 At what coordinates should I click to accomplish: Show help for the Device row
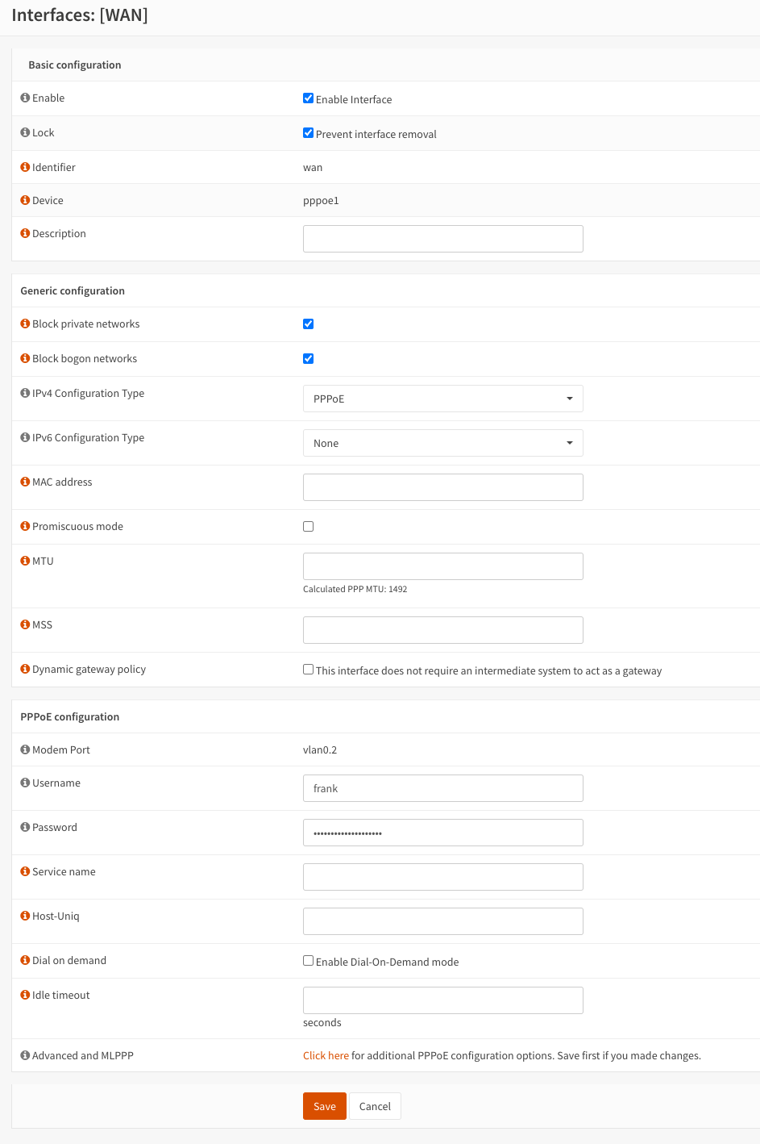[x=25, y=200]
